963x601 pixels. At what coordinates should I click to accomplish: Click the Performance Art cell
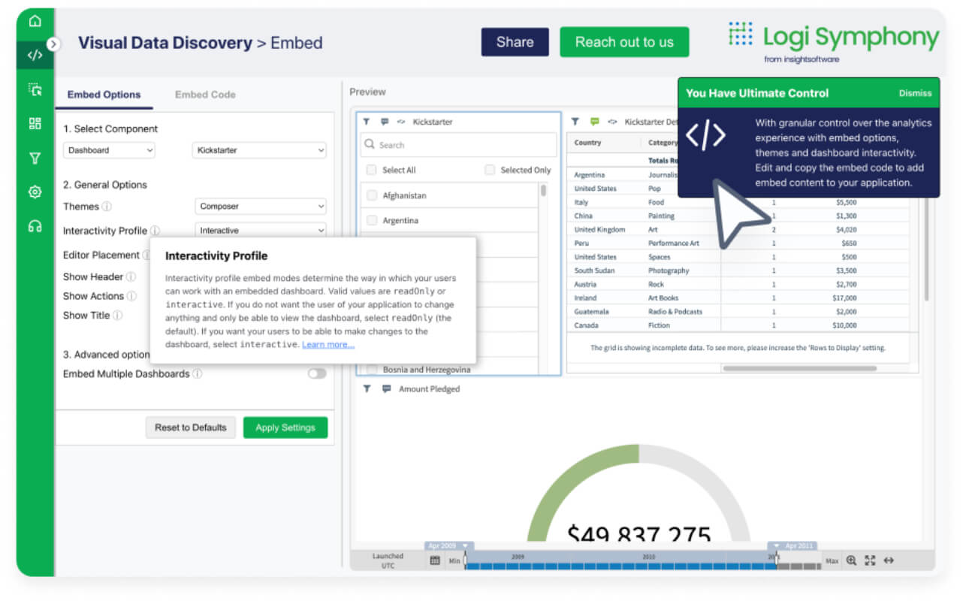pyautogui.click(x=674, y=243)
